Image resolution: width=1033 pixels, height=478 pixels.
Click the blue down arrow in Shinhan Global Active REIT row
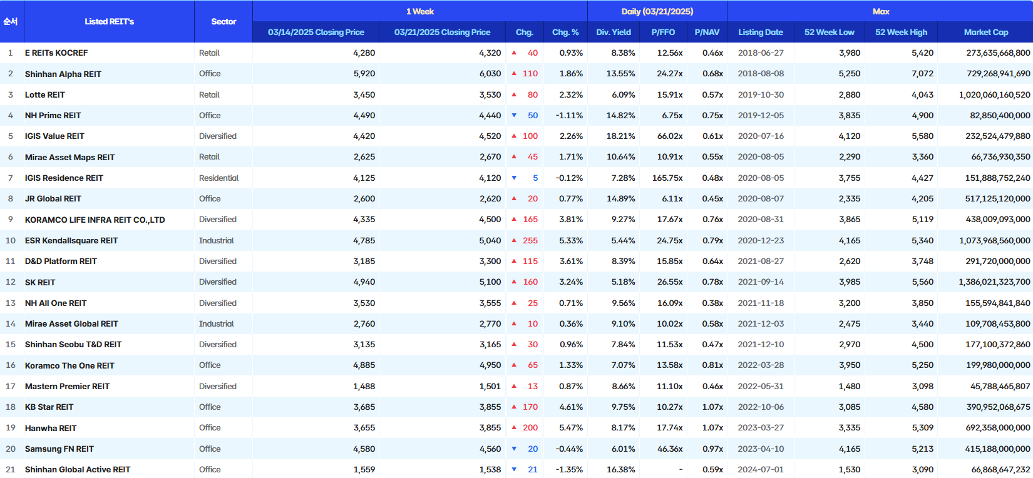514,469
